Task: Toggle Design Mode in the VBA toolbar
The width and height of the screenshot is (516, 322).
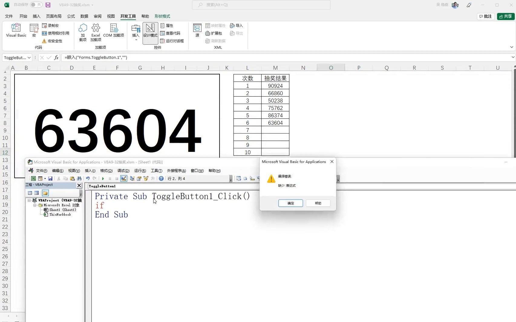Action: point(123,179)
